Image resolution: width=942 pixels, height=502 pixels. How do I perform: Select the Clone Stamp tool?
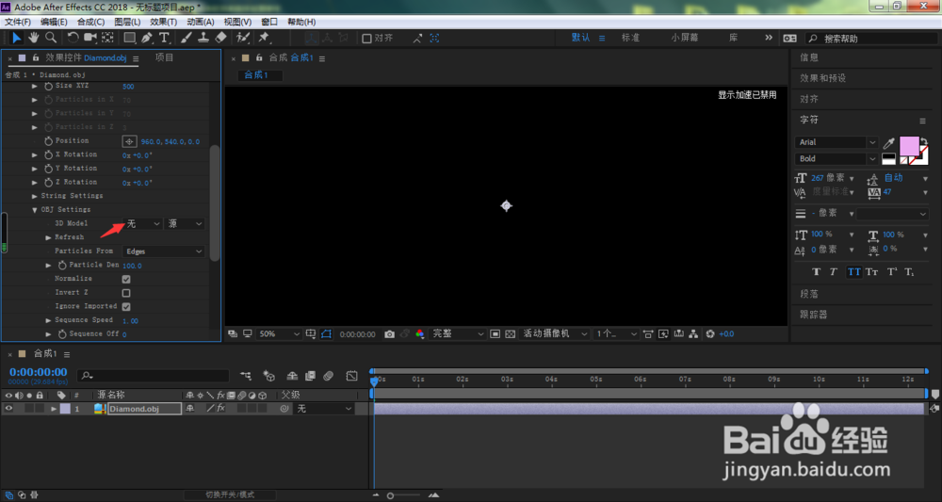pyautogui.click(x=203, y=38)
